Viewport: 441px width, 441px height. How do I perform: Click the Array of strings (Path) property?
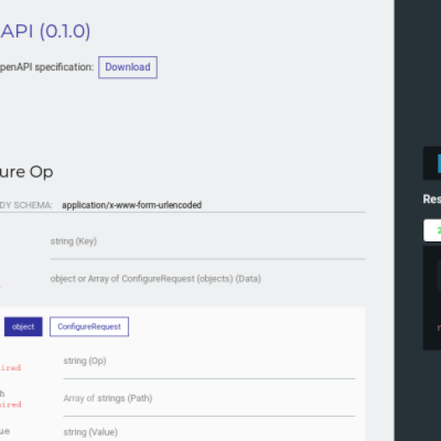tap(107, 398)
